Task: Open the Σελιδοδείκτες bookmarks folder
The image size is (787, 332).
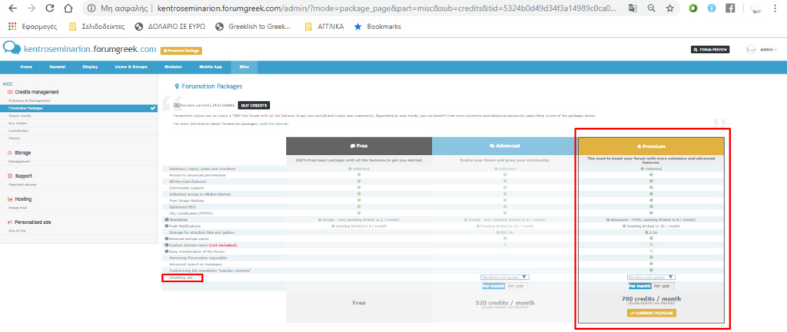Action: coord(97,27)
